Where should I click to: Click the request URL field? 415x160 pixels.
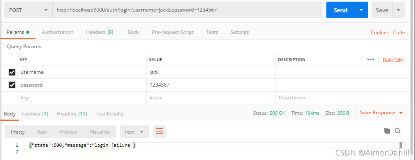click(x=187, y=10)
